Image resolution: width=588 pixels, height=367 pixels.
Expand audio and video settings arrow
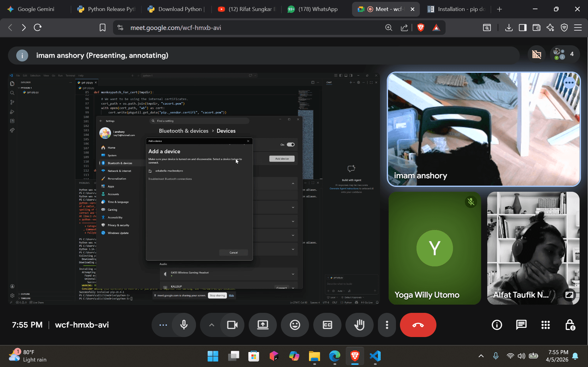[211, 325]
